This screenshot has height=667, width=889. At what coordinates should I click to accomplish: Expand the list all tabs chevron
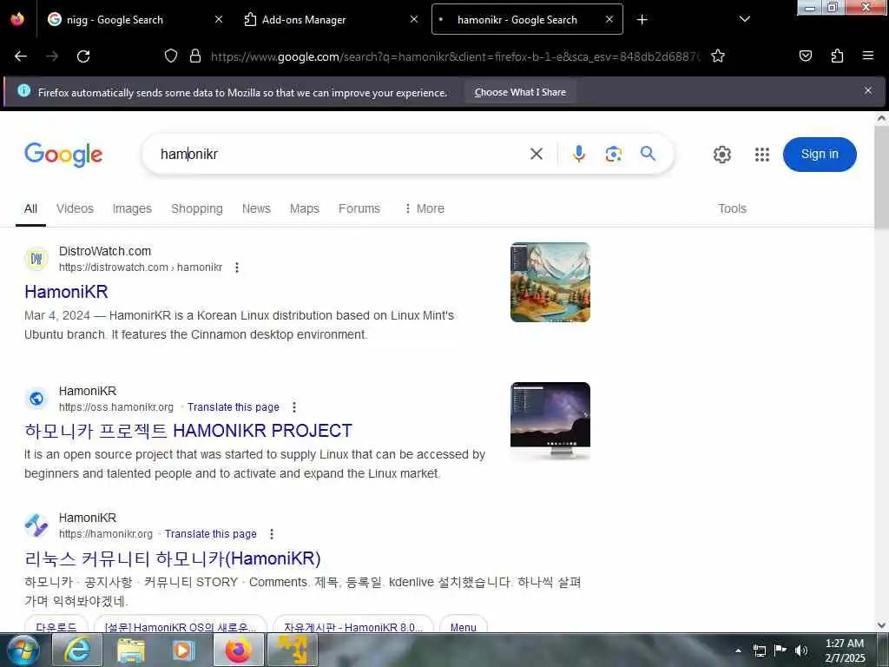pos(745,19)
